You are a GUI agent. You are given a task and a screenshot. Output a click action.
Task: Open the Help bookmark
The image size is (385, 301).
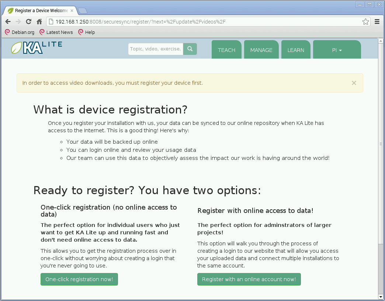point(87,32)
